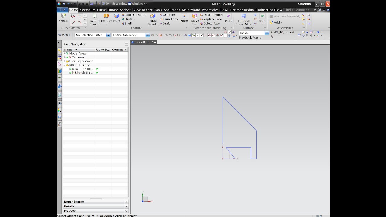This screenshot has height=217, width=386.
Task: Click Delete Face command
Action: pyautogui.click(x=210, y=24)
